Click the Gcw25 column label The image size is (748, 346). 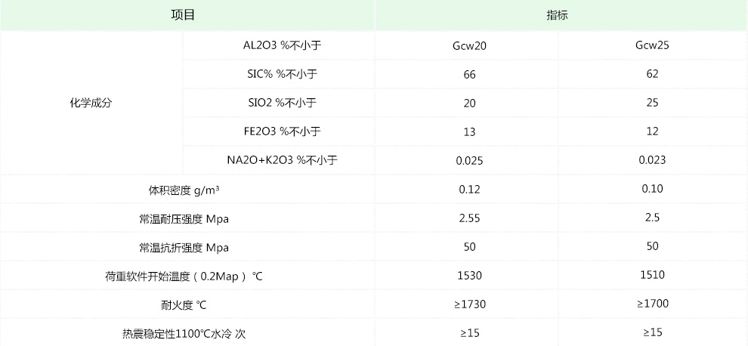[653, 45]
